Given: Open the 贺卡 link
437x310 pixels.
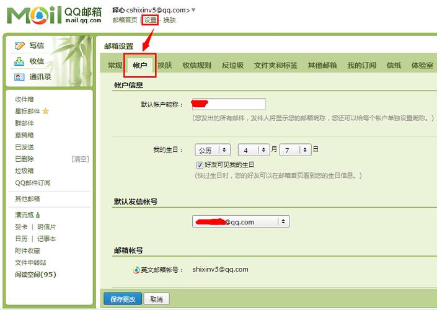Looking at the screenshot, I should click(21, 227).
